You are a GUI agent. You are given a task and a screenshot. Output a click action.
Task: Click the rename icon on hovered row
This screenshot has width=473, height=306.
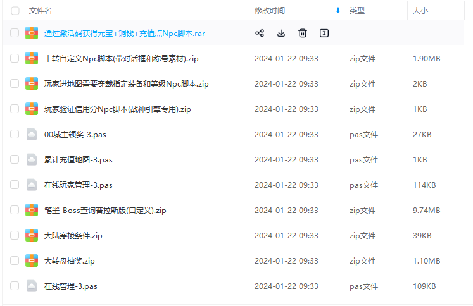click(x=324, y=33)
